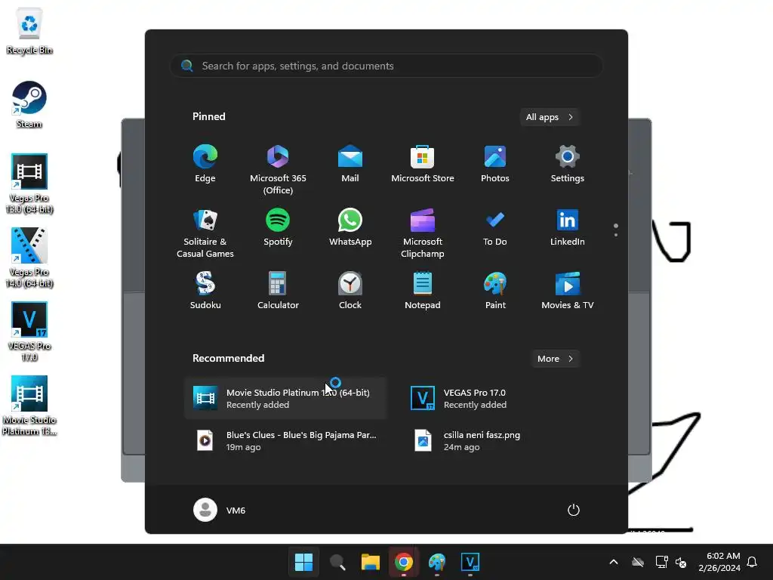
Task: Select Movie Studio Platinum desktop shortcut
Action: [x=29, y=406]
